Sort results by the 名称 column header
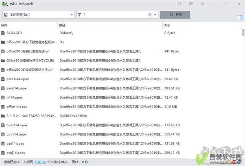Image resolution: width=245 pixels, height=166 pixels. click(x=29, y=25)
